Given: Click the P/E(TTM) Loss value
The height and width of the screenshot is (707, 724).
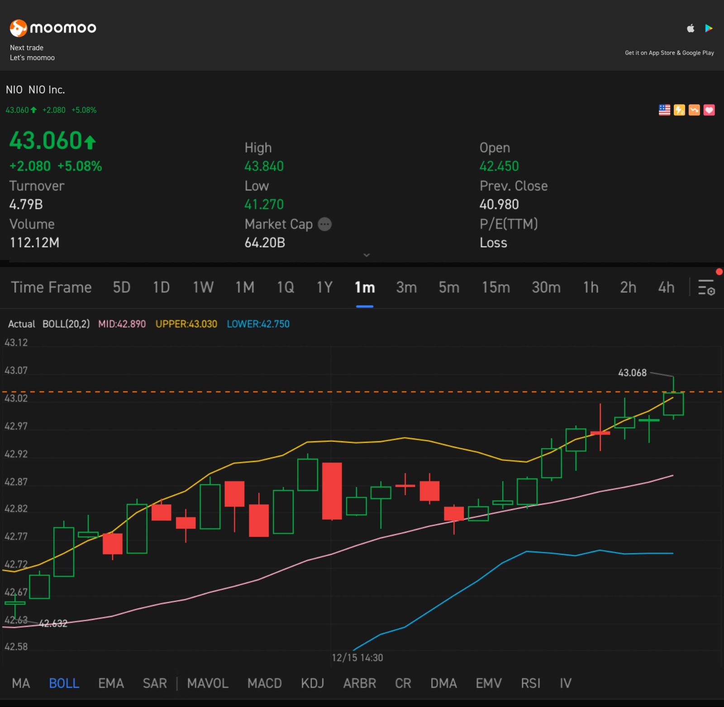Looking at the screenshot, I should [x=493, y=243].
